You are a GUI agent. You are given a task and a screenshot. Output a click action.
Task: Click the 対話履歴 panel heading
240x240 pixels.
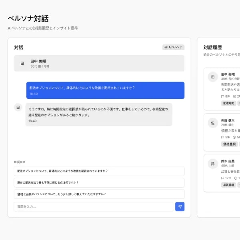pos(213,48)
